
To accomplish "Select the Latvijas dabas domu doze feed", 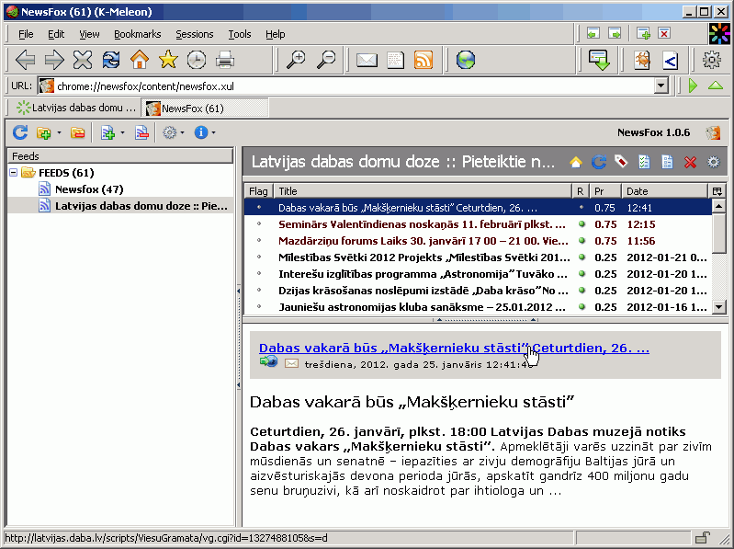I will [141, 206].
